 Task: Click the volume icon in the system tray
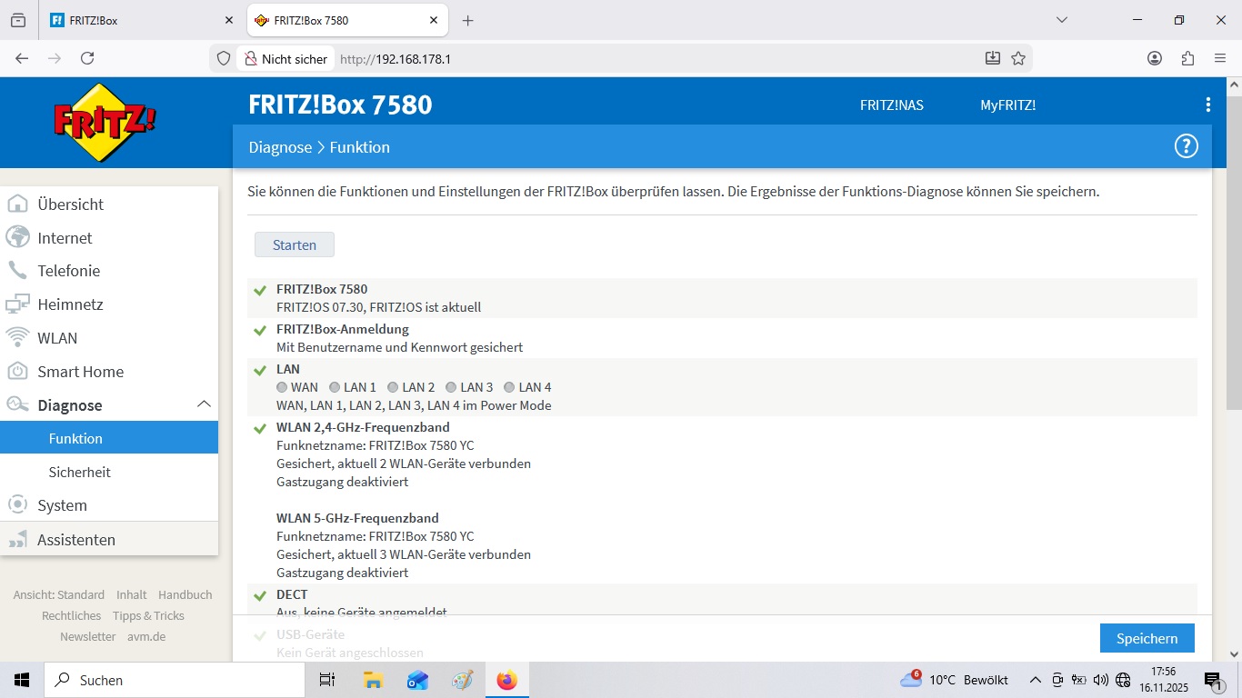pos(1101,680)
